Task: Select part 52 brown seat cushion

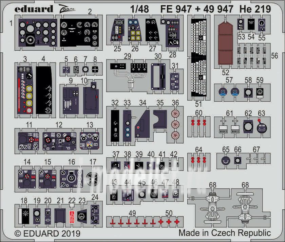Action: (225, 44)
